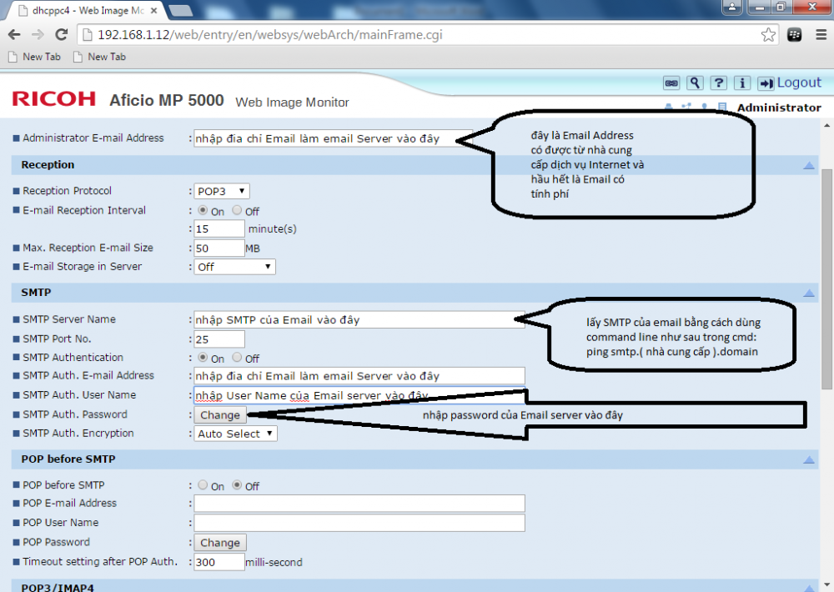The image size is (834, 592).
Task: Open the magnifier search icon
Action: [695, 83]
